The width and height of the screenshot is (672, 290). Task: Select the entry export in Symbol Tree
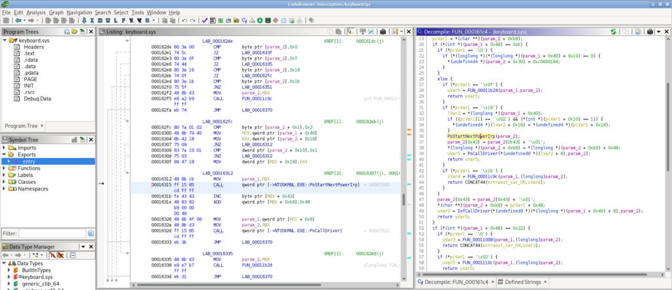(x=29, y=161)
